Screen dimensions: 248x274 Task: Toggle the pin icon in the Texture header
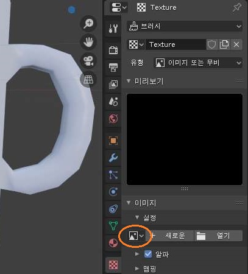pyautogui.click(x=237, y=8)
